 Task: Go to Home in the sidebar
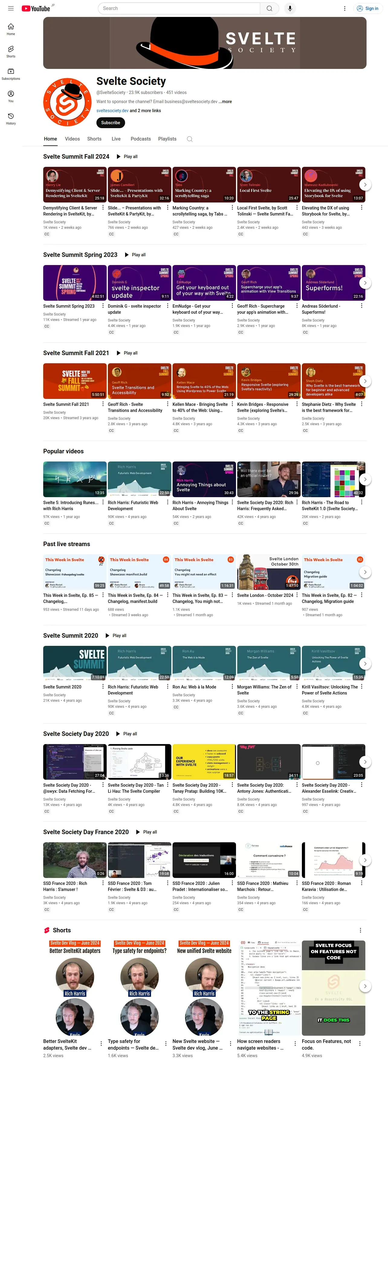(x=11, y=29)
